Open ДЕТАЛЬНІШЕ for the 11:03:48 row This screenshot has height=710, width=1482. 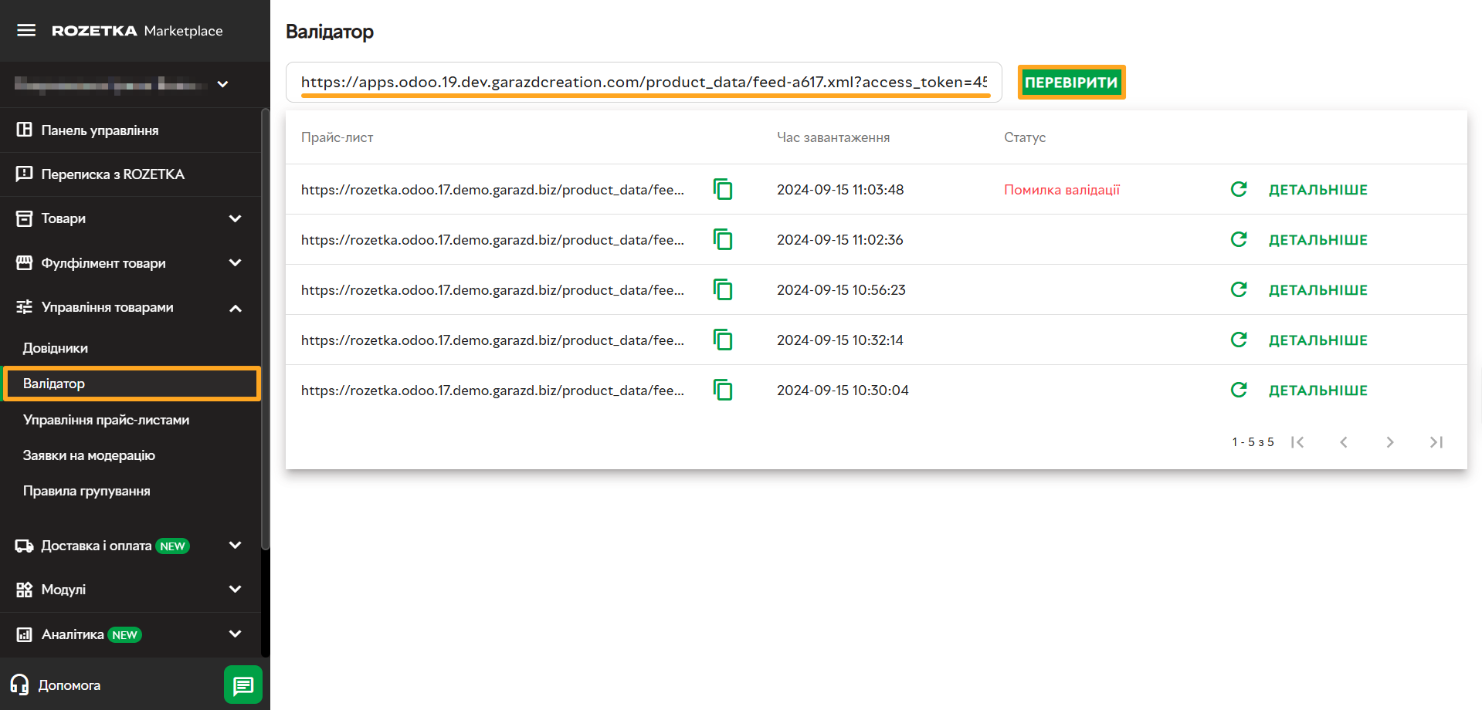(1318, 190)
